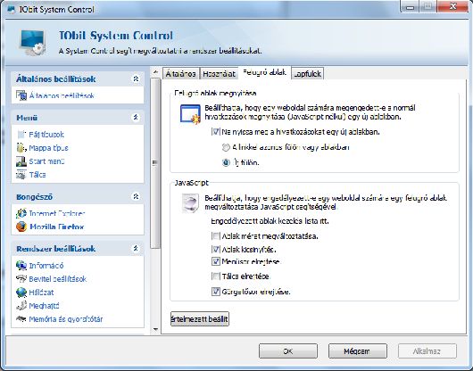Click the sidebar vertical scrollbar thumb
Viewport: 473px width, 371px height.
tap(155, 163)
